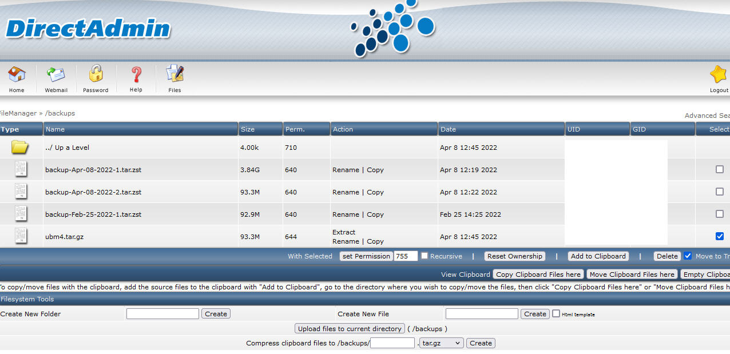The height and width of the screenshot is (354, 730).
Task: Enable the Recursive checkbox
Action: 424,256
